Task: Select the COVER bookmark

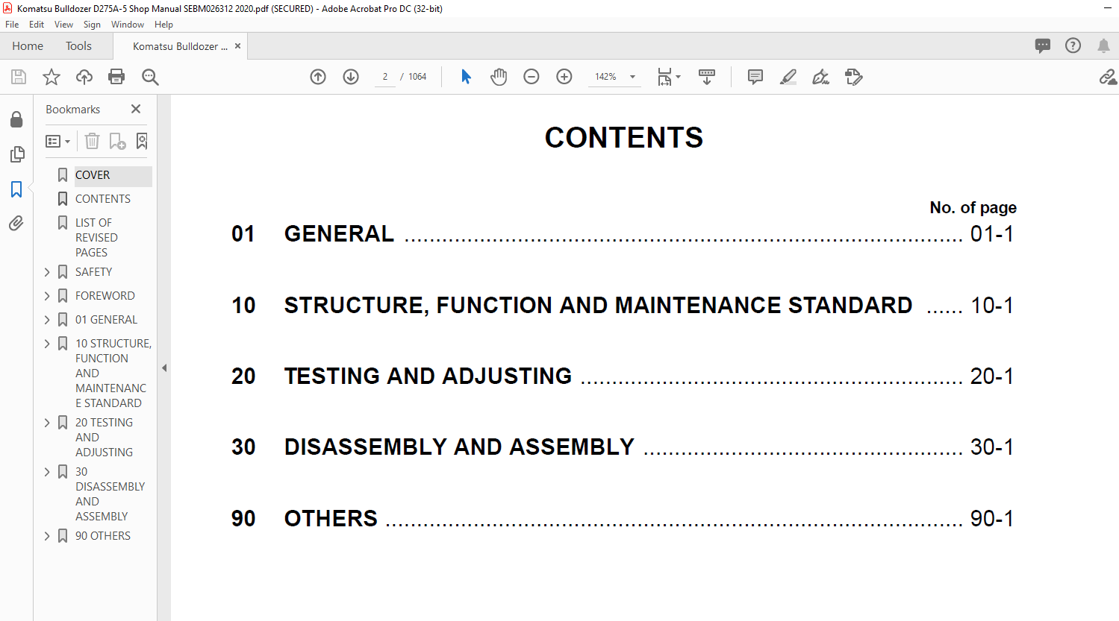Action: pos(93,175)
